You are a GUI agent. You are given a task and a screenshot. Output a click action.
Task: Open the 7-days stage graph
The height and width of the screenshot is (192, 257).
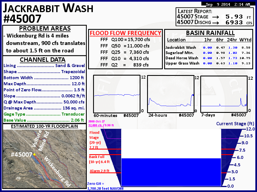click(224, 94)
